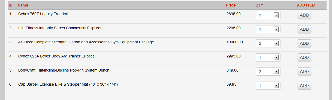Open quantity dropdown for Cap Barbell Mat
332x100 pixels.
click(268, 86)
